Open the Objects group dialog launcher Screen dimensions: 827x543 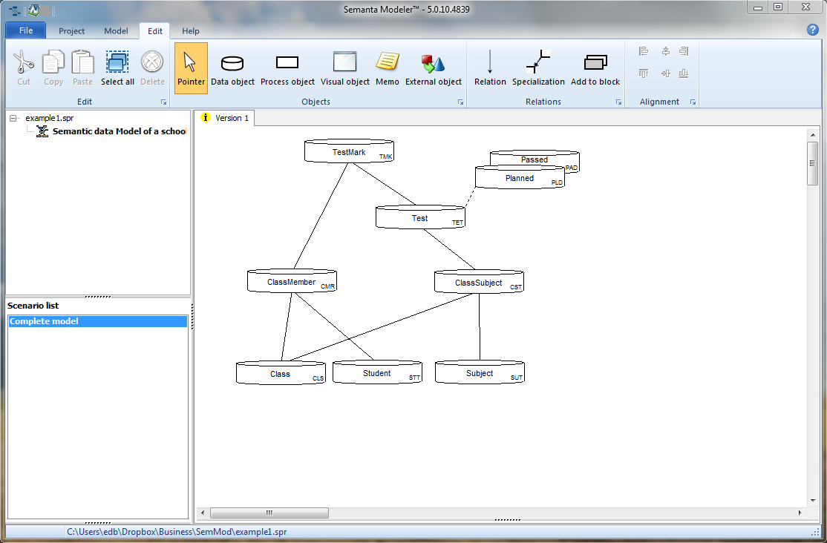460,102
